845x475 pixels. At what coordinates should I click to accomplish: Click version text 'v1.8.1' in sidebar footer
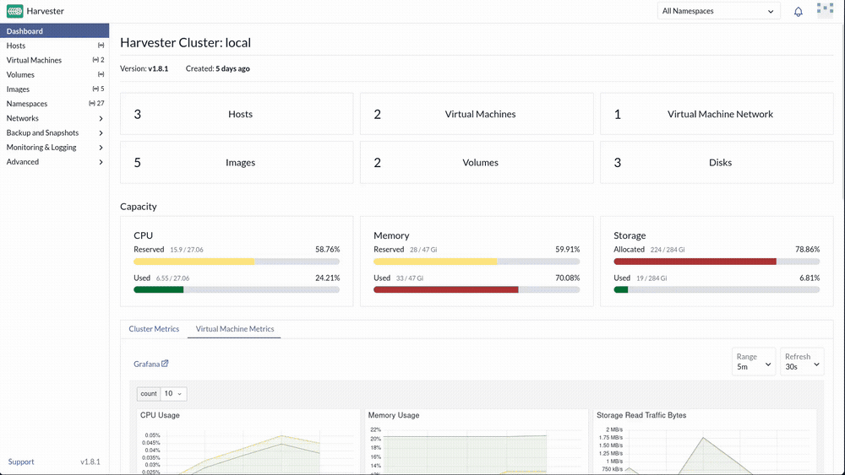(90, 462)
